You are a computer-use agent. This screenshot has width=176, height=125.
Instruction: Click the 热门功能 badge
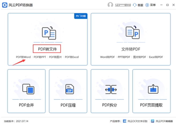tap(81, 16)
